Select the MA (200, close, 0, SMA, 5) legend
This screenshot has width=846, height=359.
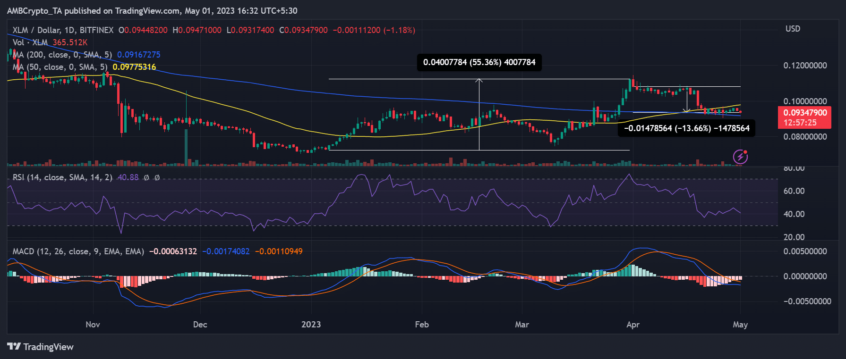click(x=62, y=55)
